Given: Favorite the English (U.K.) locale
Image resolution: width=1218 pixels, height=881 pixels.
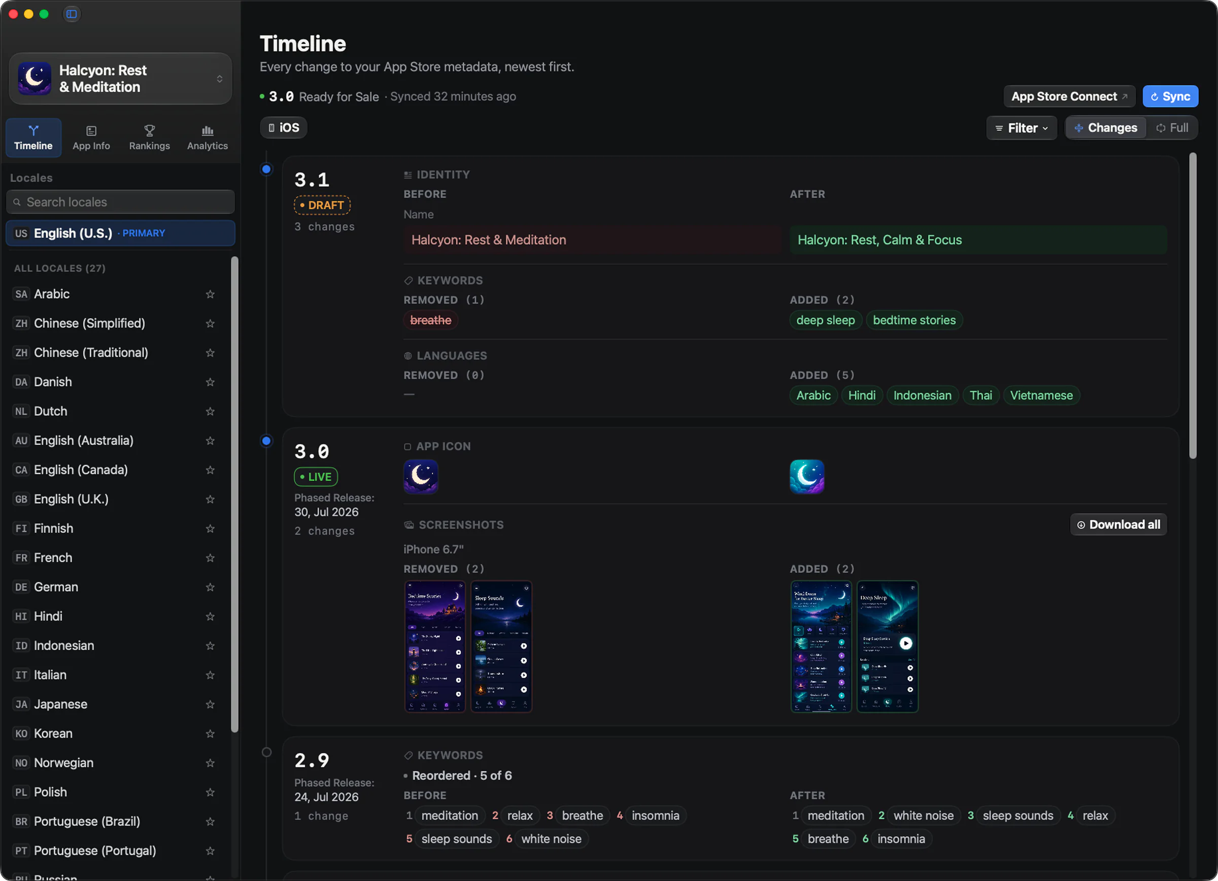Looking at the screenshot, I should tap(210, 499).
